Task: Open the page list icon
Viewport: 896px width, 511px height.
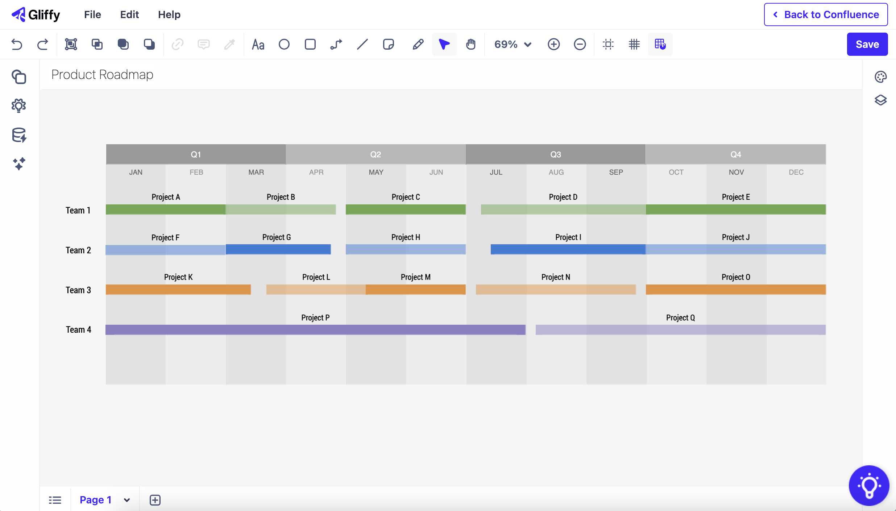Action: [x=55, y=500]
